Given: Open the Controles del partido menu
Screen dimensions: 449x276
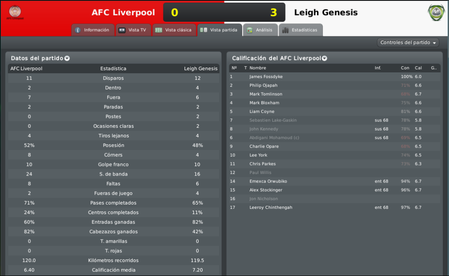Looking at the screenshot, I should click(x=408, y=43).
